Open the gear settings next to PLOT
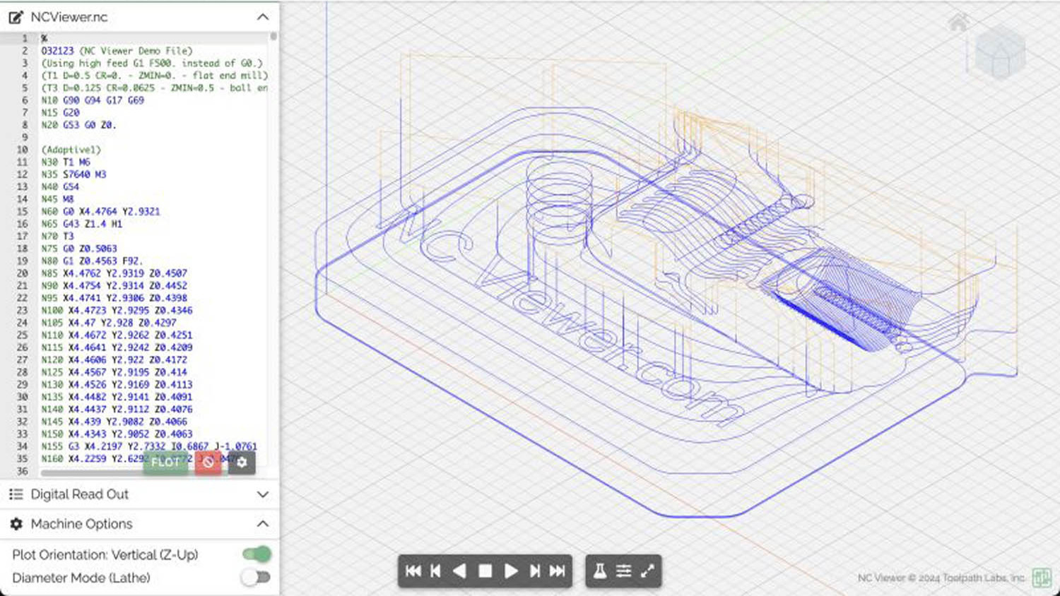The image size is (1060, 596). point(241,463)
